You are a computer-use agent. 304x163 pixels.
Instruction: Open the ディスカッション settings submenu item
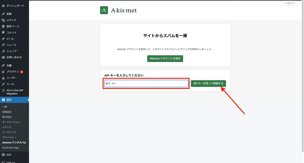pyautogui.click(x=12, y=122)
